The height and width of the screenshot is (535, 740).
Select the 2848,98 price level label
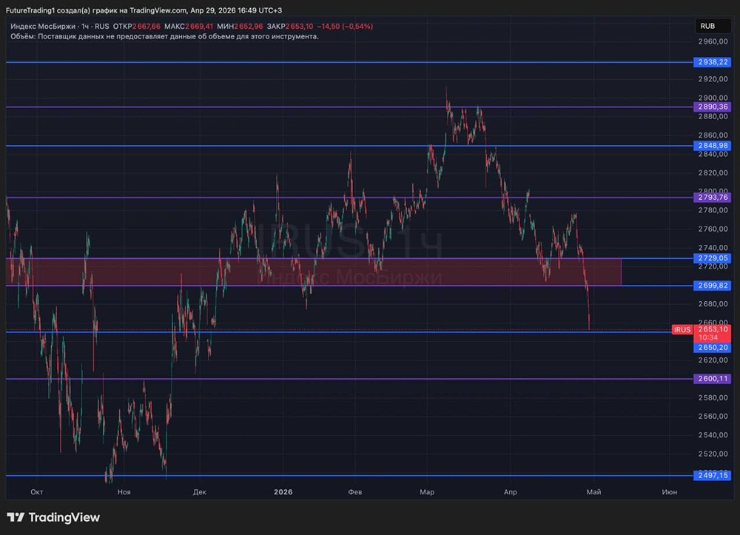(712, 146)
